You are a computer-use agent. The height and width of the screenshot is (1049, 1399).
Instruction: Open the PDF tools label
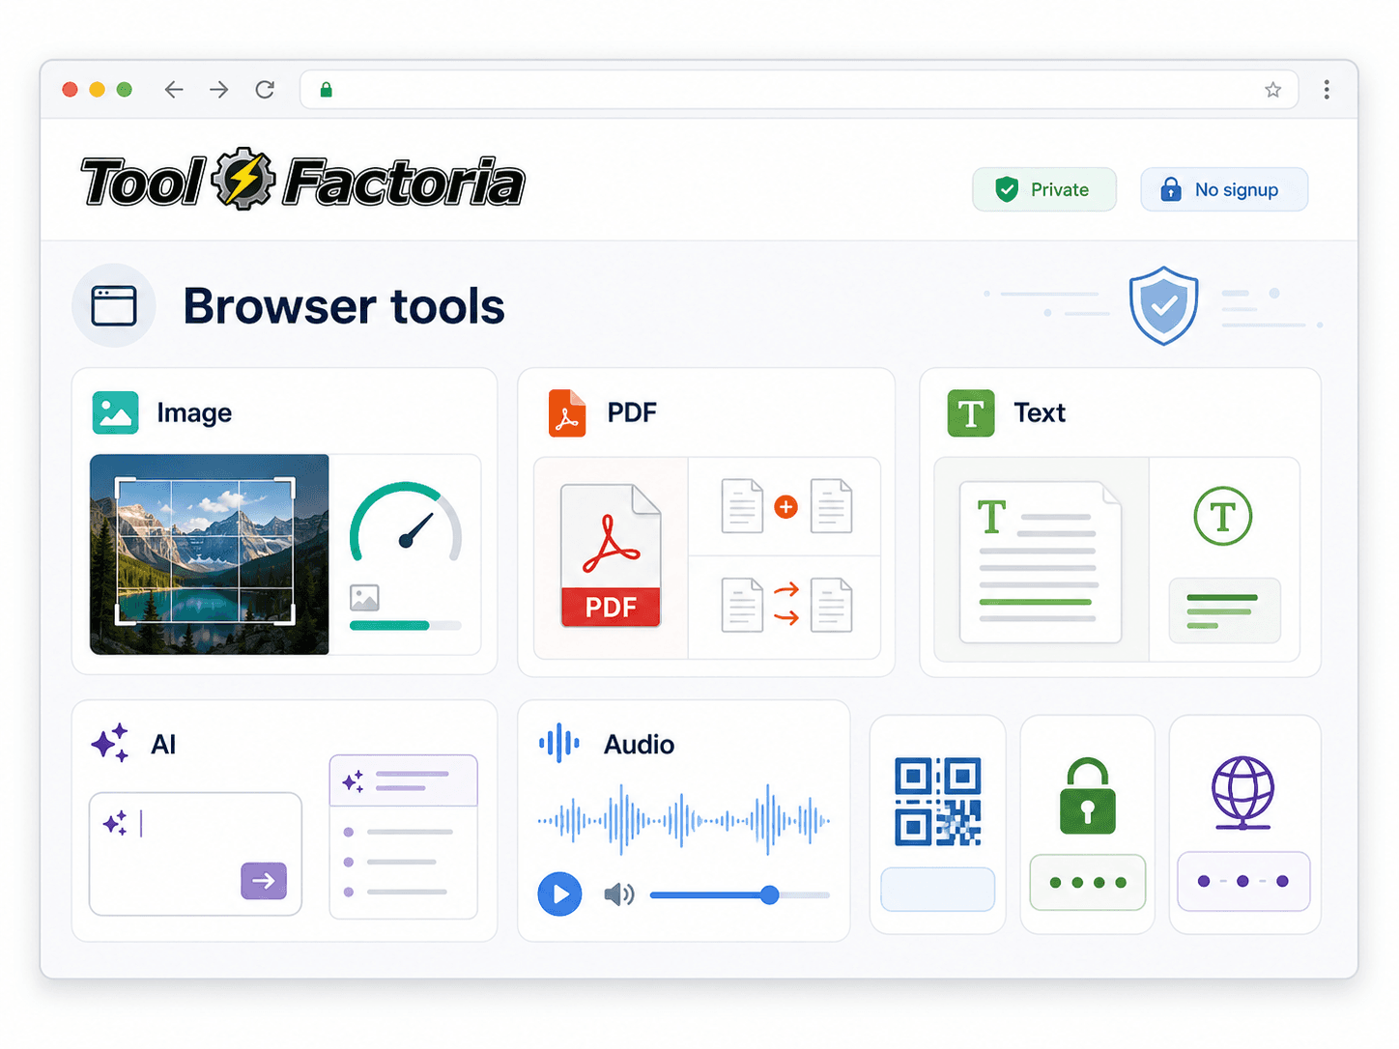tap(632, 412)
